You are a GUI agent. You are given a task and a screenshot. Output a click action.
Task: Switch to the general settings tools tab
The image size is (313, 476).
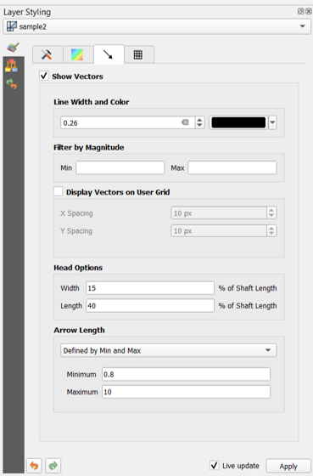point(48,54)
